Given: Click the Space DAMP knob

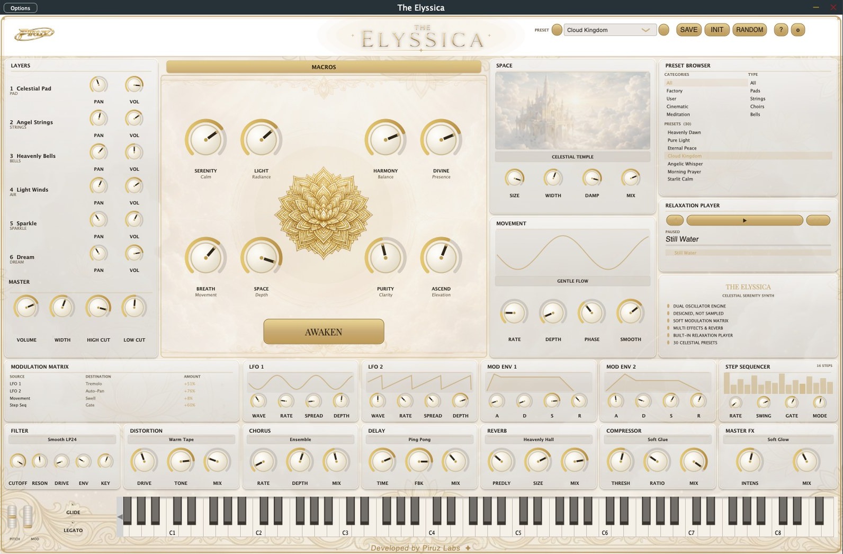Looking at the screenshot, I should [x=592, y=178].
